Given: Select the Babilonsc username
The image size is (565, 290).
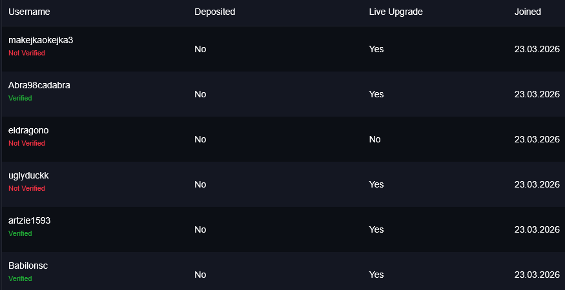Looking at the screenshot, I should [28, 266].
